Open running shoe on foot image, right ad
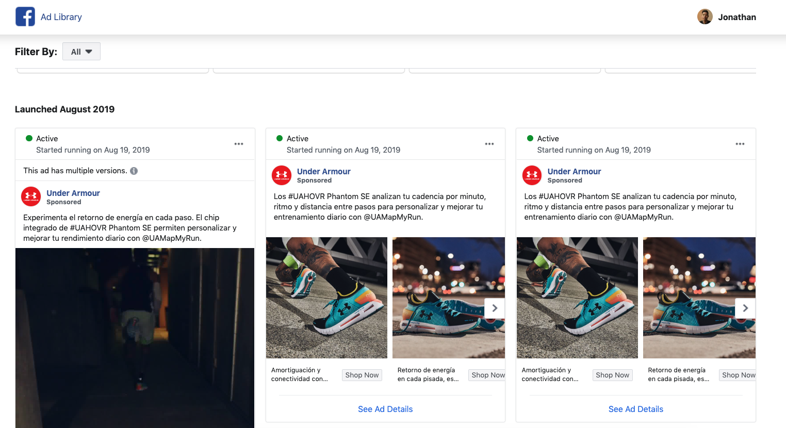The image size is (786, 428). point(577,298)
